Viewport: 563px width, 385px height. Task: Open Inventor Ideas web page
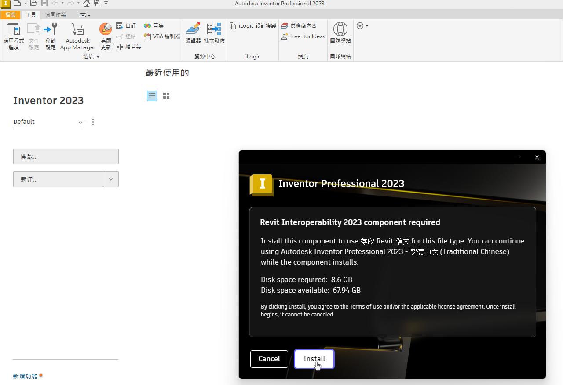click(x=303, y=36)
